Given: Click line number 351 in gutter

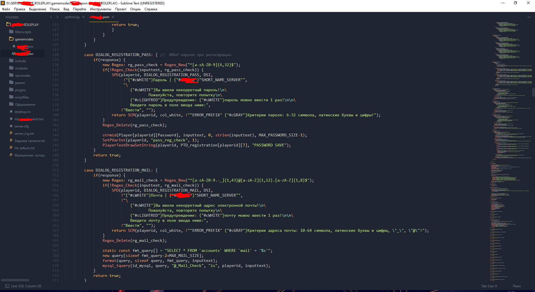Looking at the screenshot, I should tap(55, 170).
